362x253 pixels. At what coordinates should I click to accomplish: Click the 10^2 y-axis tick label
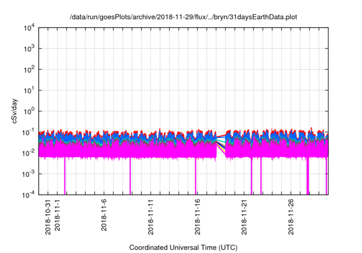[29, 69]
